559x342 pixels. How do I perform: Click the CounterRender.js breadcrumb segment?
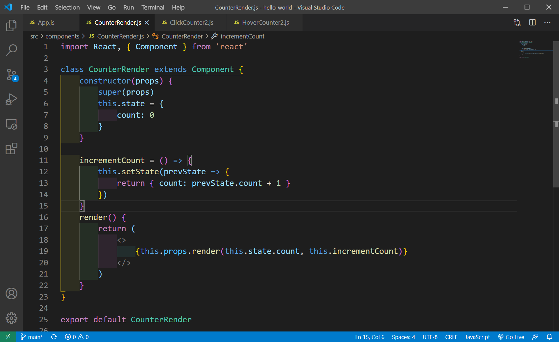tap(116, 36)
